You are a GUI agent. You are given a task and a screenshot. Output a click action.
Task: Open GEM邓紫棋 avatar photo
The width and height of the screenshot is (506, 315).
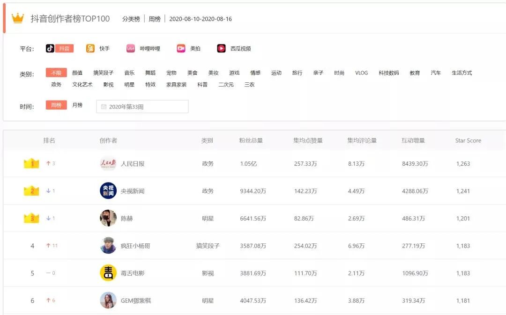pos(108,300)
